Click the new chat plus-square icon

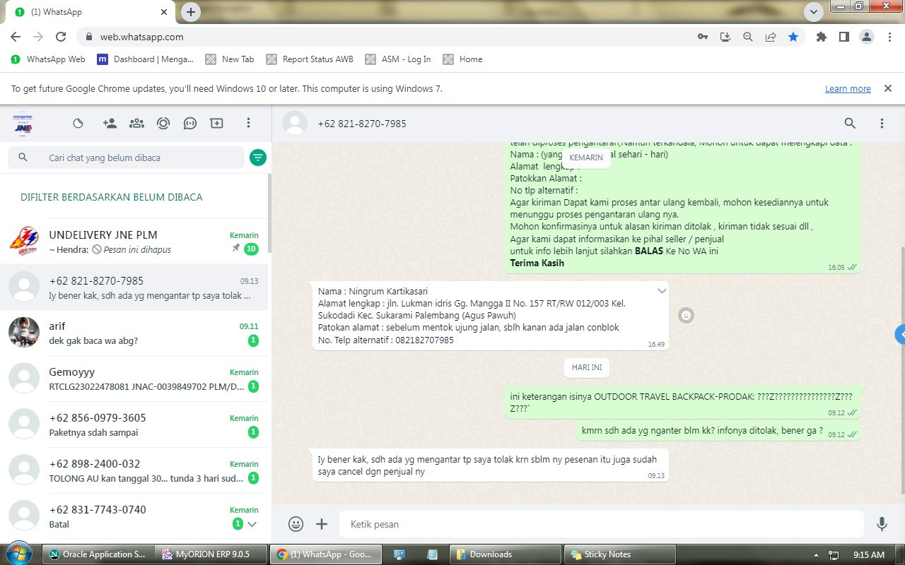(x=217, y=123)
